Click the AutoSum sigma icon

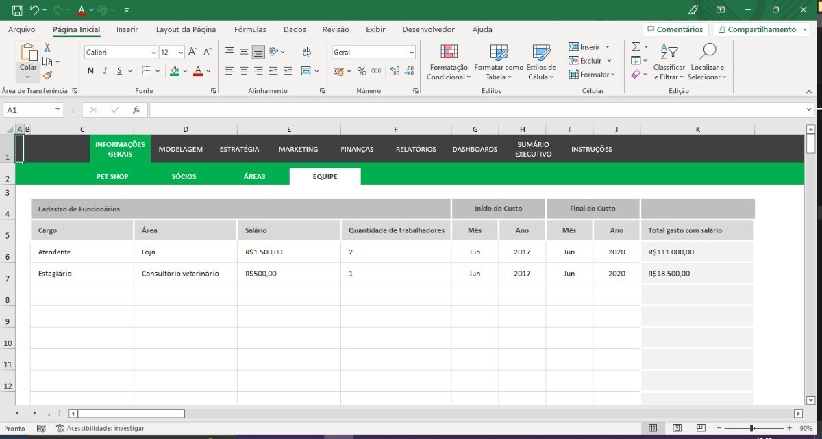[636, 47]
